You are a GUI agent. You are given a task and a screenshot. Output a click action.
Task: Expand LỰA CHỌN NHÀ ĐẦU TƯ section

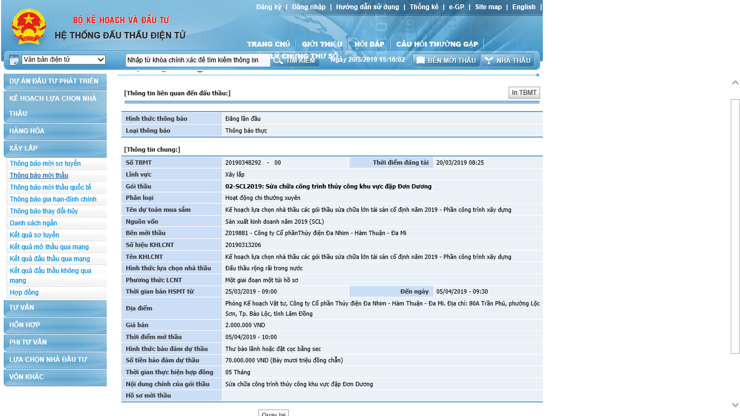[55, 360]
